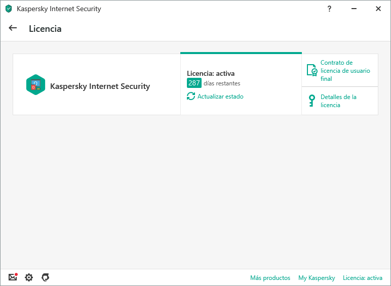
Task: Open notifications via the envelope icon
Action: (x=13, y=277)
